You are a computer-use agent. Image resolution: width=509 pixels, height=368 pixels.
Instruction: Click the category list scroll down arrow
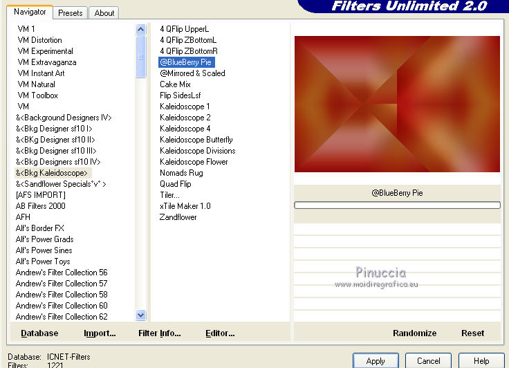[140, 315]
